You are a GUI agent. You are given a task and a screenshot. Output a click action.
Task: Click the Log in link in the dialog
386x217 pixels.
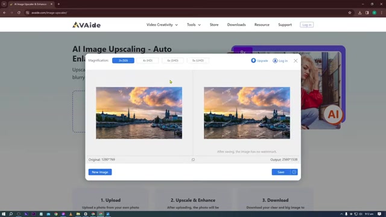283,61
